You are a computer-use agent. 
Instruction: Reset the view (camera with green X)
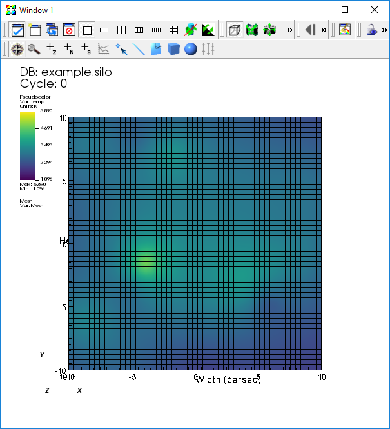(x=252, y=30)
